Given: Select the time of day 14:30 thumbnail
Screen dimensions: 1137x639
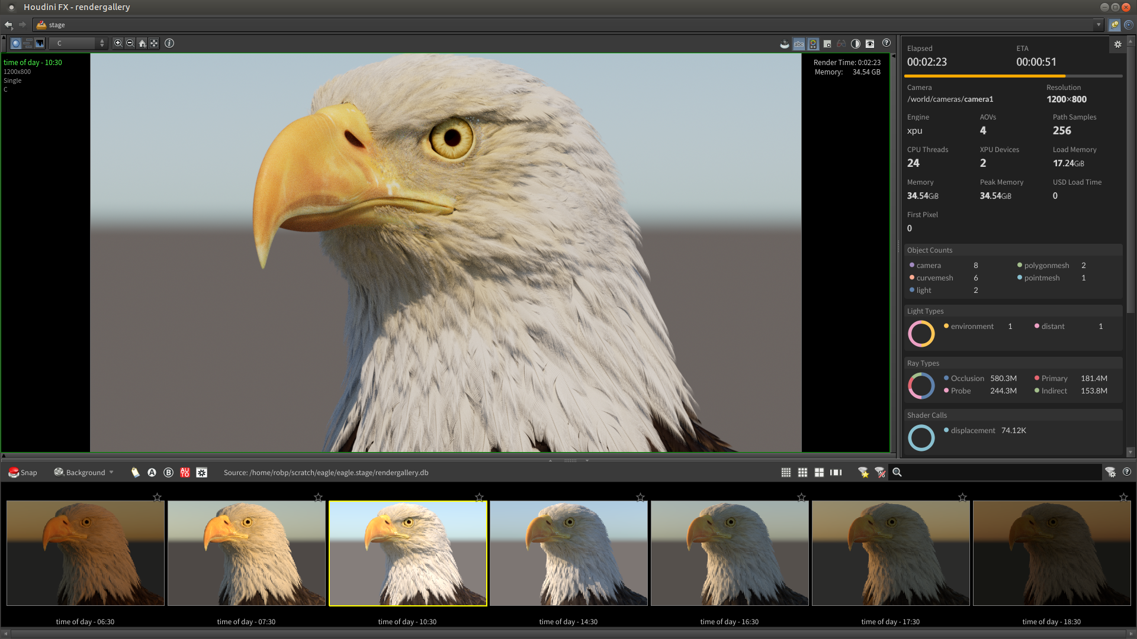Looking at the screenshot, I should 568,553.
